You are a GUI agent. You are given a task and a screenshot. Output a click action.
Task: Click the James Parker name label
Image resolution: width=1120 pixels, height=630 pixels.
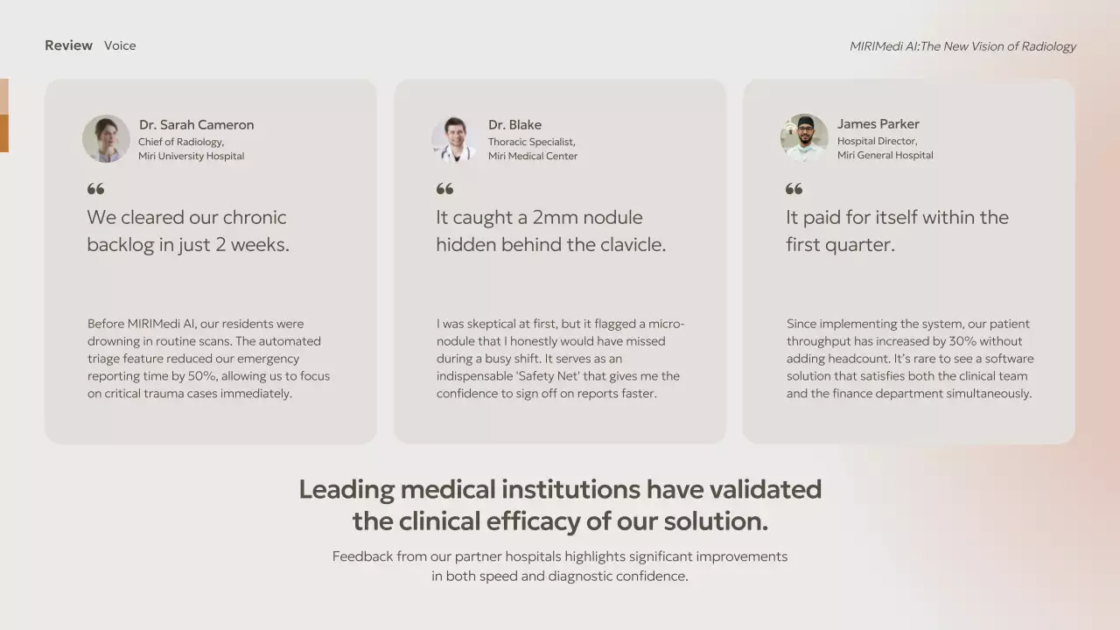coord(878,124)
